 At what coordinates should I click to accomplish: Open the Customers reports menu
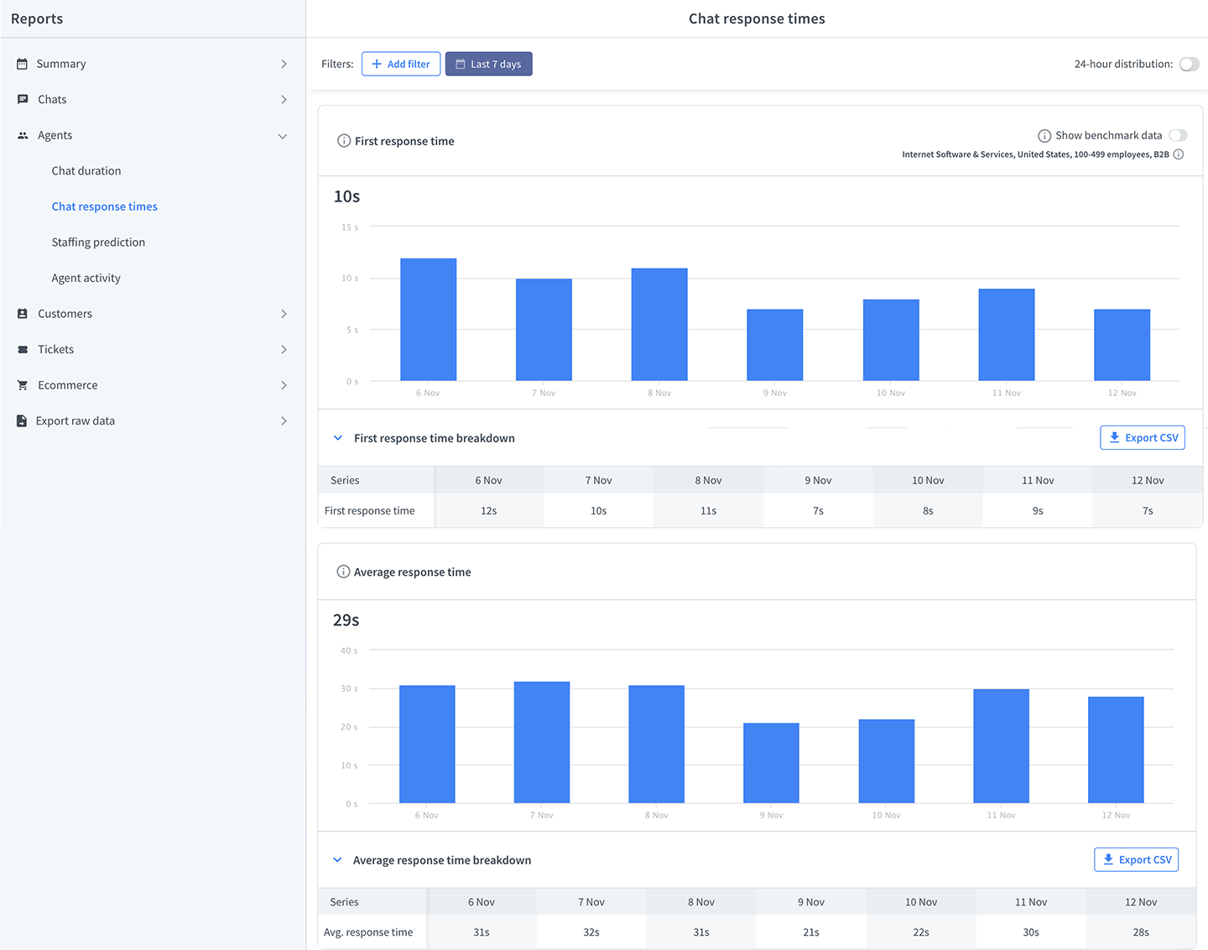point(152,314)
